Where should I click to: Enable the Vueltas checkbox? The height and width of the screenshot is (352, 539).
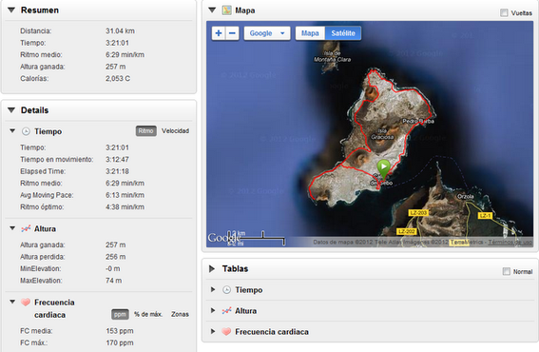[x=504, y=13]
